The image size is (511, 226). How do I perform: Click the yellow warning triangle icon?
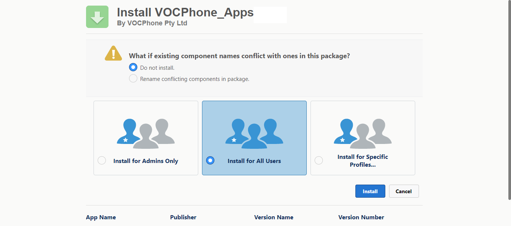[x=113, y=53]
